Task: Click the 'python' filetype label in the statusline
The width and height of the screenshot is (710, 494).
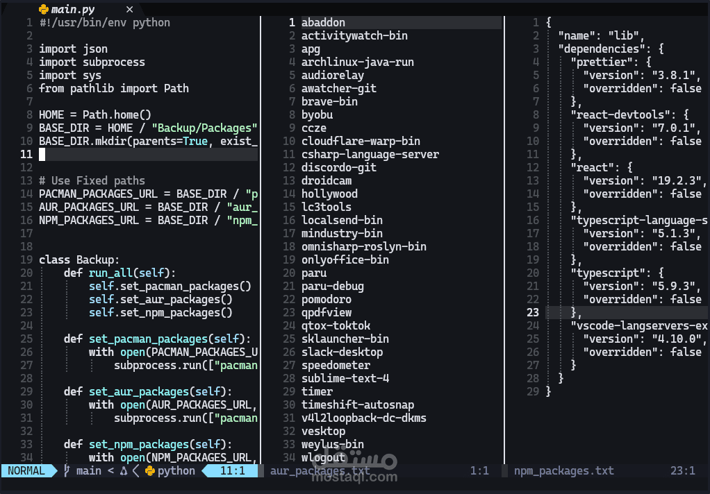Action: pyautogui.click(x=176, y=471)
